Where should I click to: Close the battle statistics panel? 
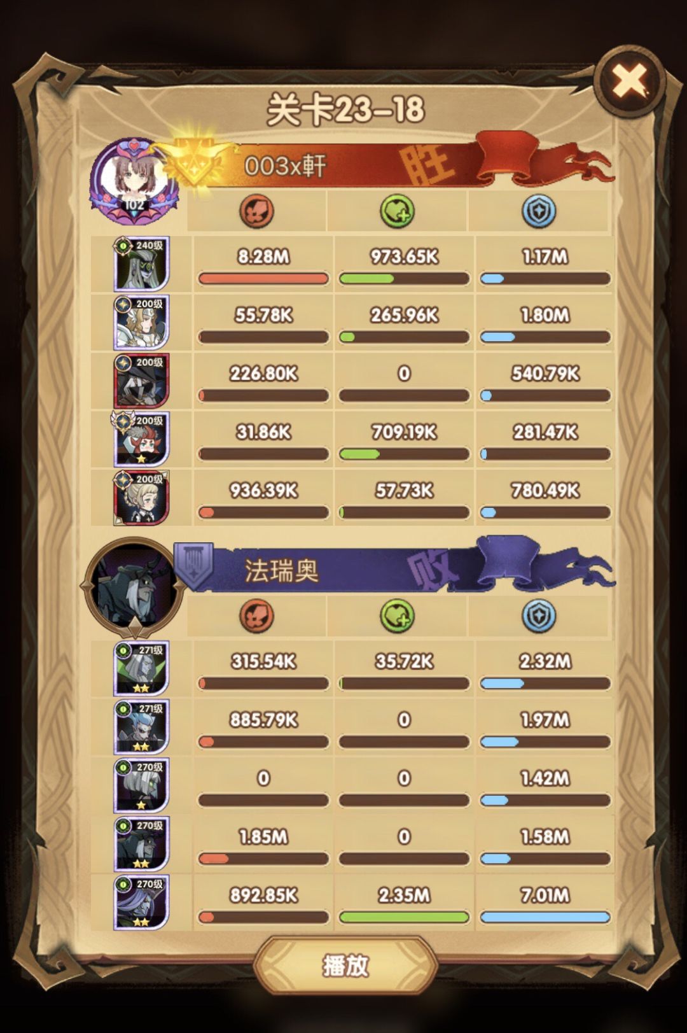629,81
